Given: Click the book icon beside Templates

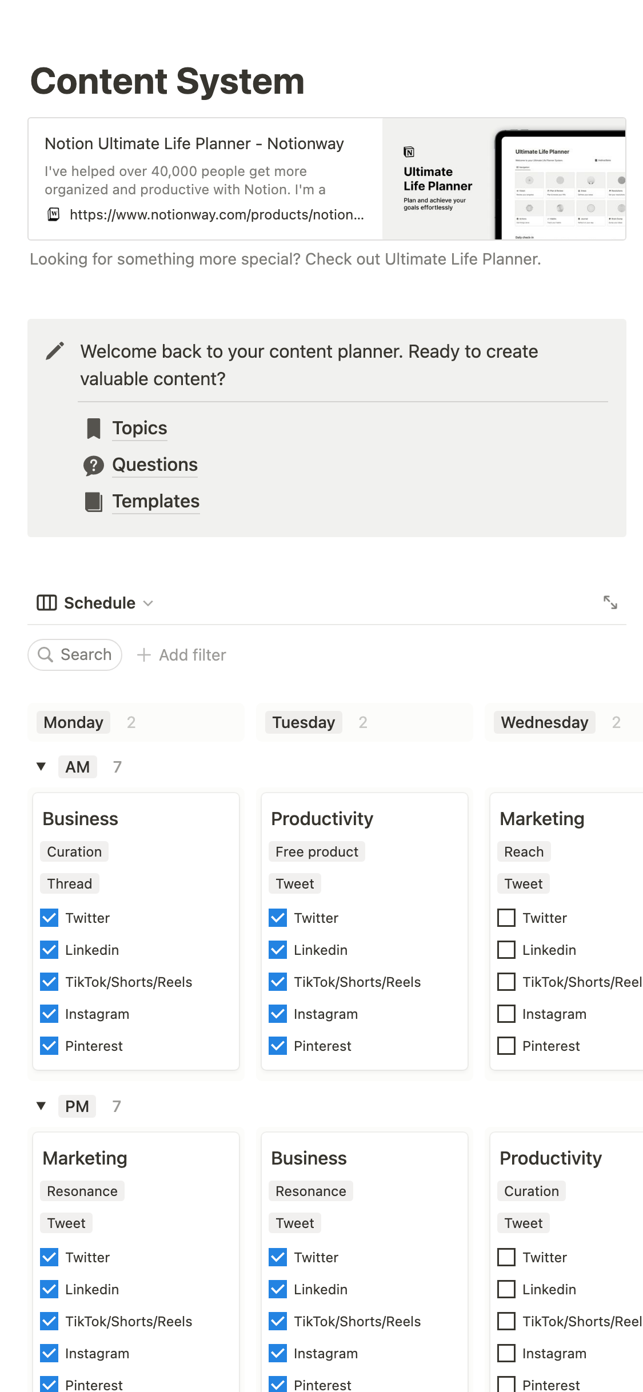Looking at the screenshot, I should (x=93, y=502).
